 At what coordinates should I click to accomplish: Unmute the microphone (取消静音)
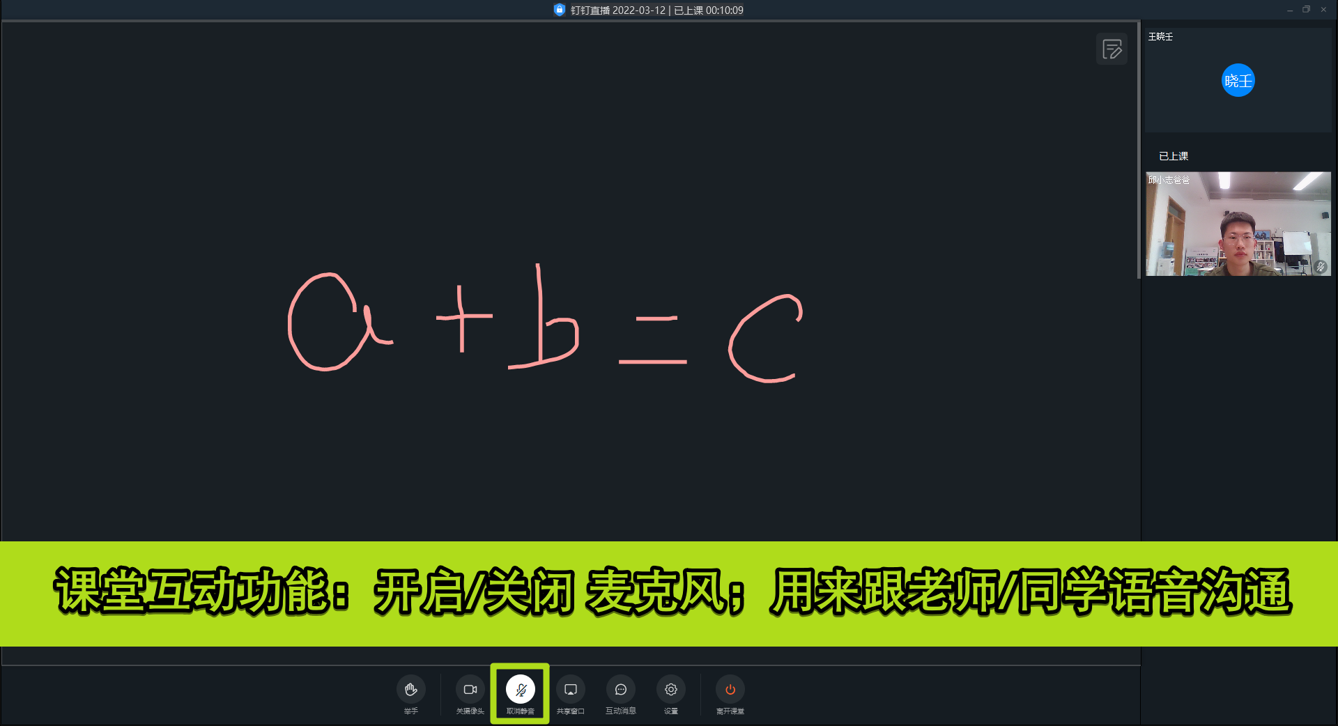pyautogui.click(x=521, y=695)
